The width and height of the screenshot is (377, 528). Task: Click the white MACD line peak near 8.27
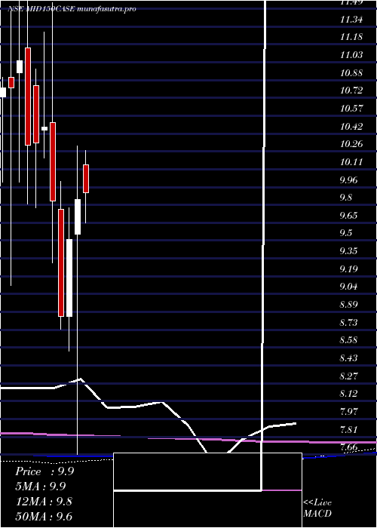(80, 379)
